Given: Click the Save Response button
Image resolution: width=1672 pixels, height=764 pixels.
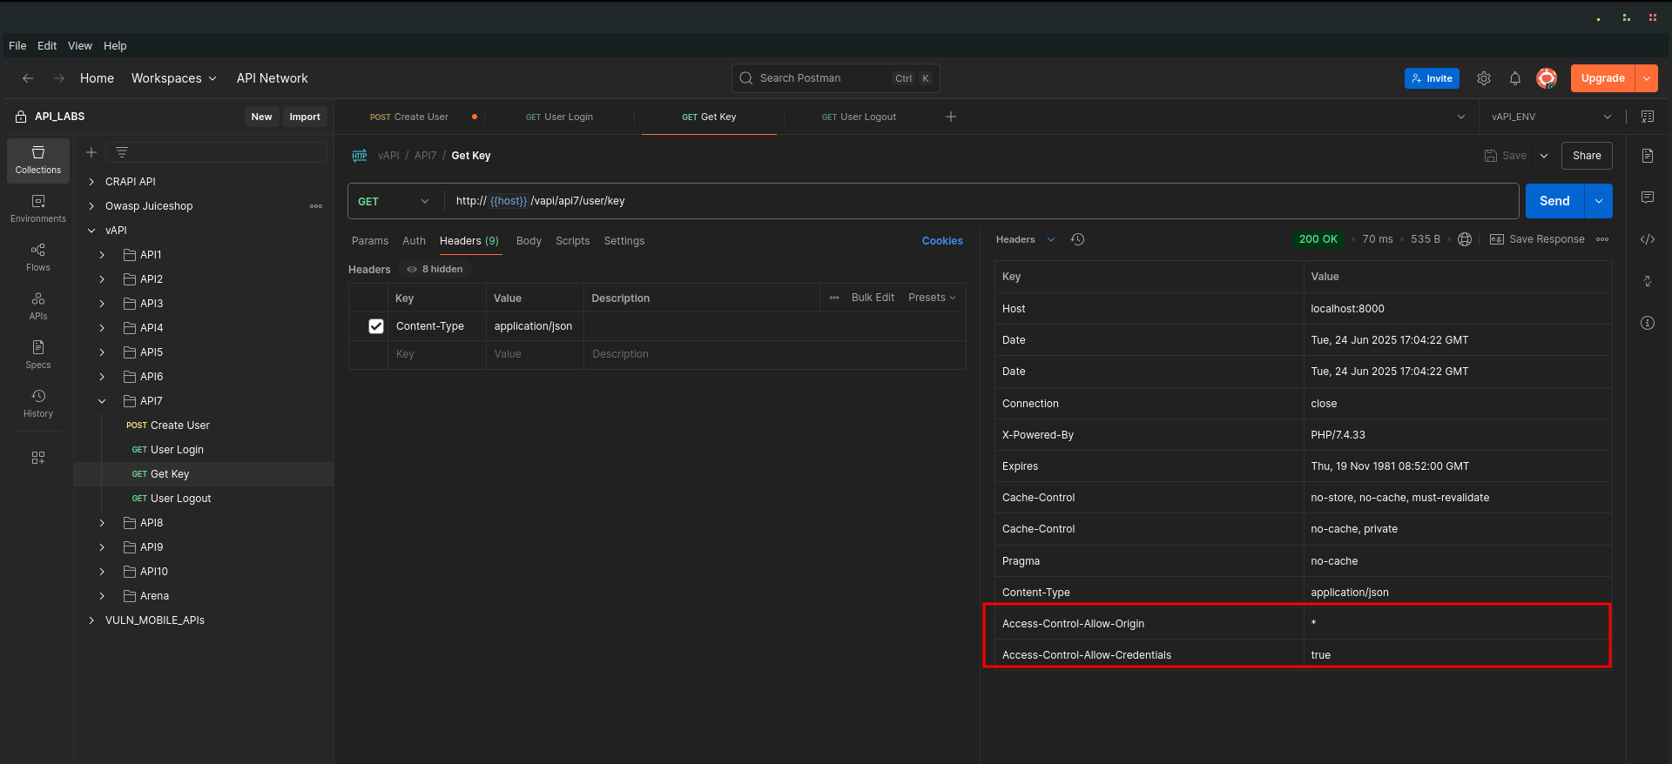Looking at the screenshot, I should 1537,239.
